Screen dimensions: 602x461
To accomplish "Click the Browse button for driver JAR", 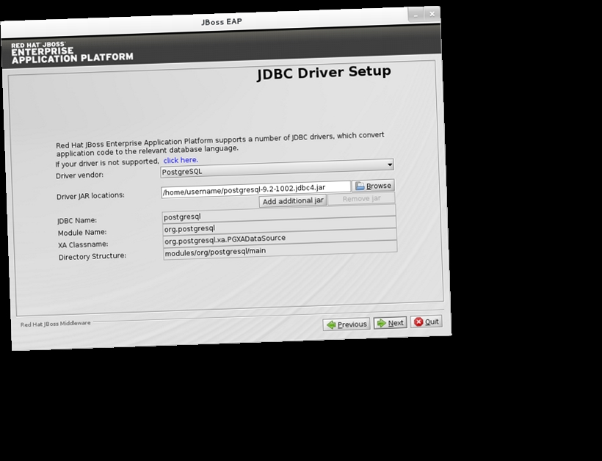I will [373, 186].
